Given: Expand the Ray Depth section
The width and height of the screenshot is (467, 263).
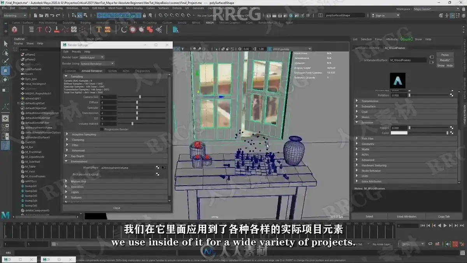Looking at the screenshot, I should pyautogui.click(x=116, y=156).
